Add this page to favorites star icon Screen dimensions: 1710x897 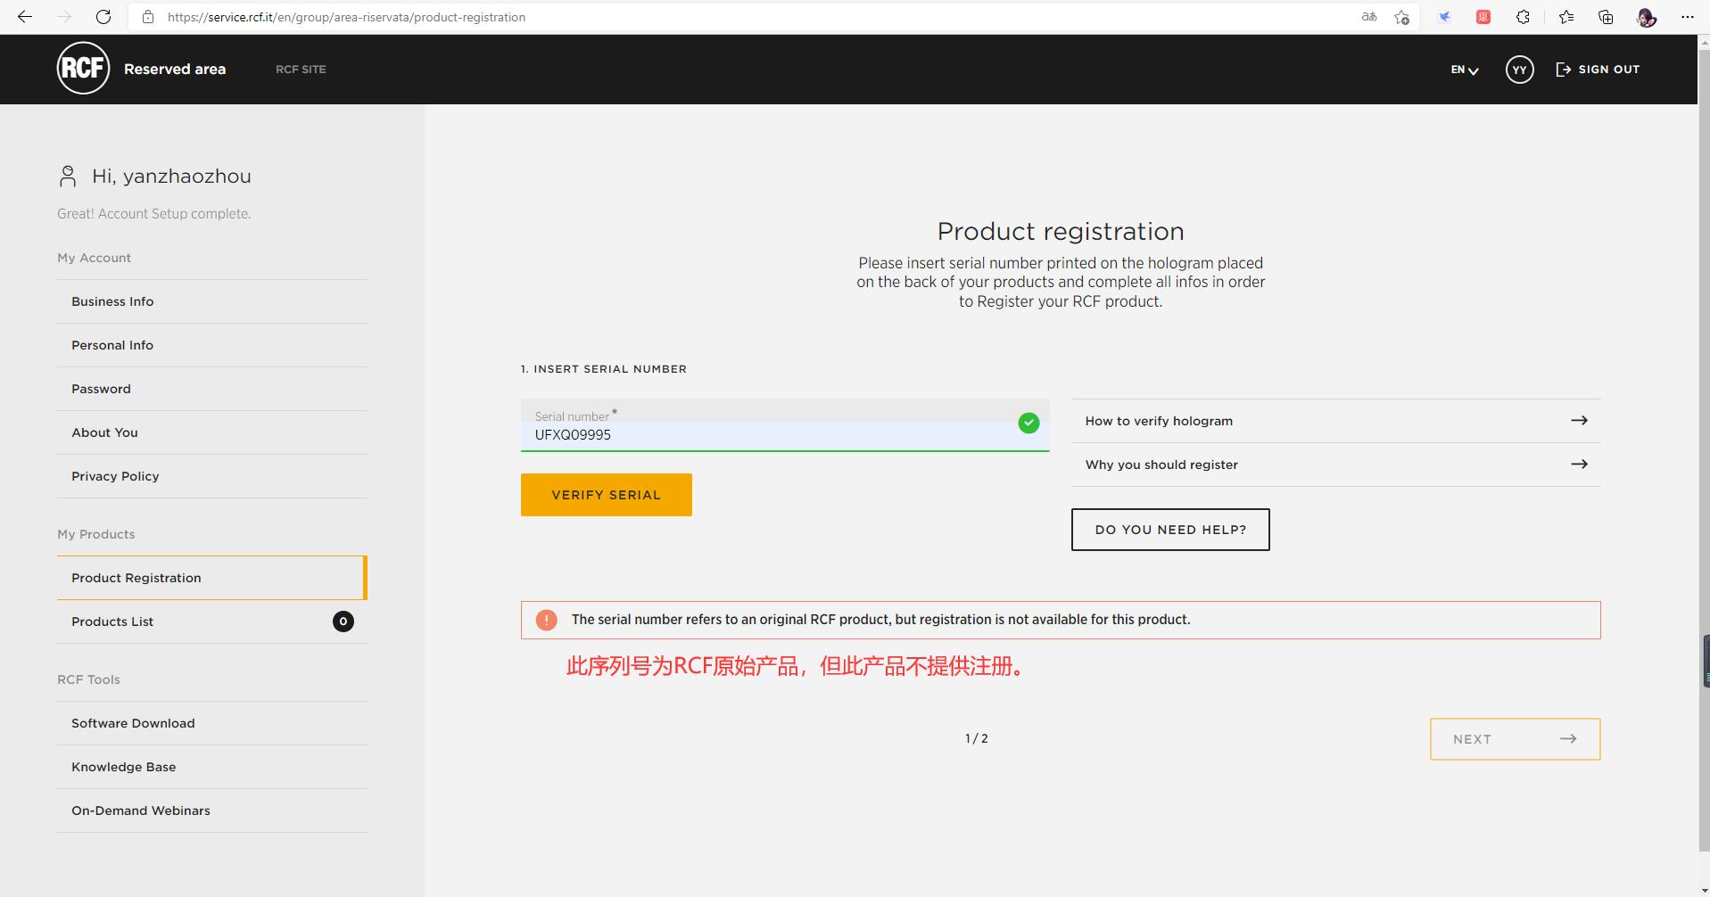coord(1402,17)
